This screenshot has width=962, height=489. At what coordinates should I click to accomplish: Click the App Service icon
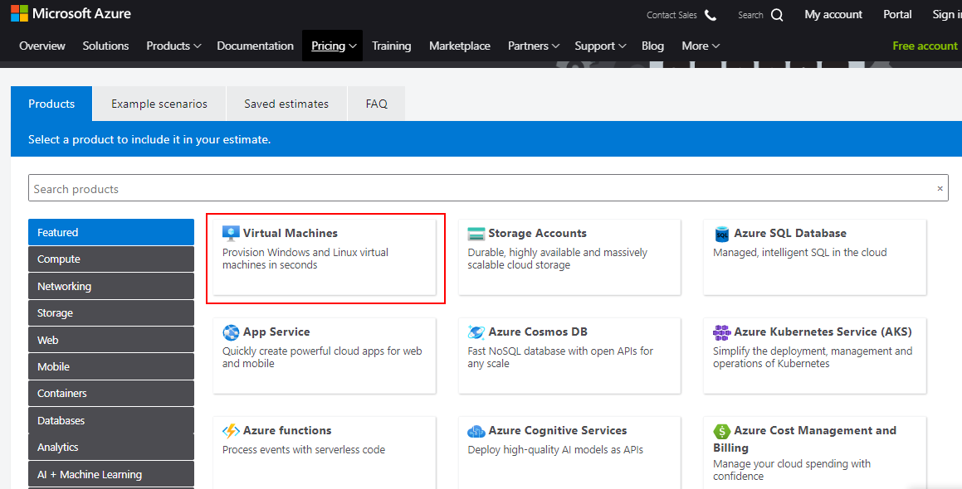pos(231,332)
